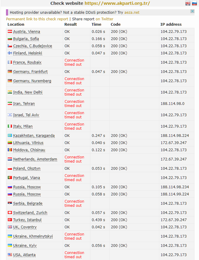Switch site language to Russian flag
The height and width of the screenshot is (260, 199).
[195, 3]
